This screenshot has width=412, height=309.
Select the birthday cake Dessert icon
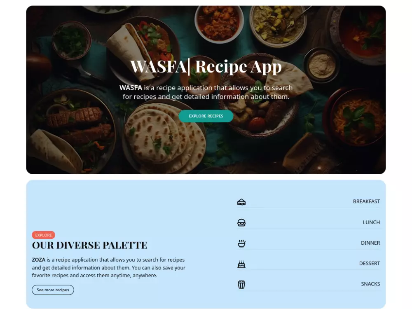click(241, 264)
